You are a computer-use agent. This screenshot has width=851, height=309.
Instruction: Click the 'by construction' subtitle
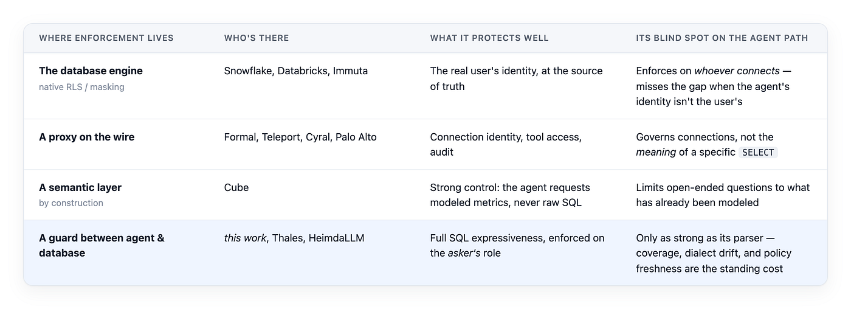coord(71,203)
